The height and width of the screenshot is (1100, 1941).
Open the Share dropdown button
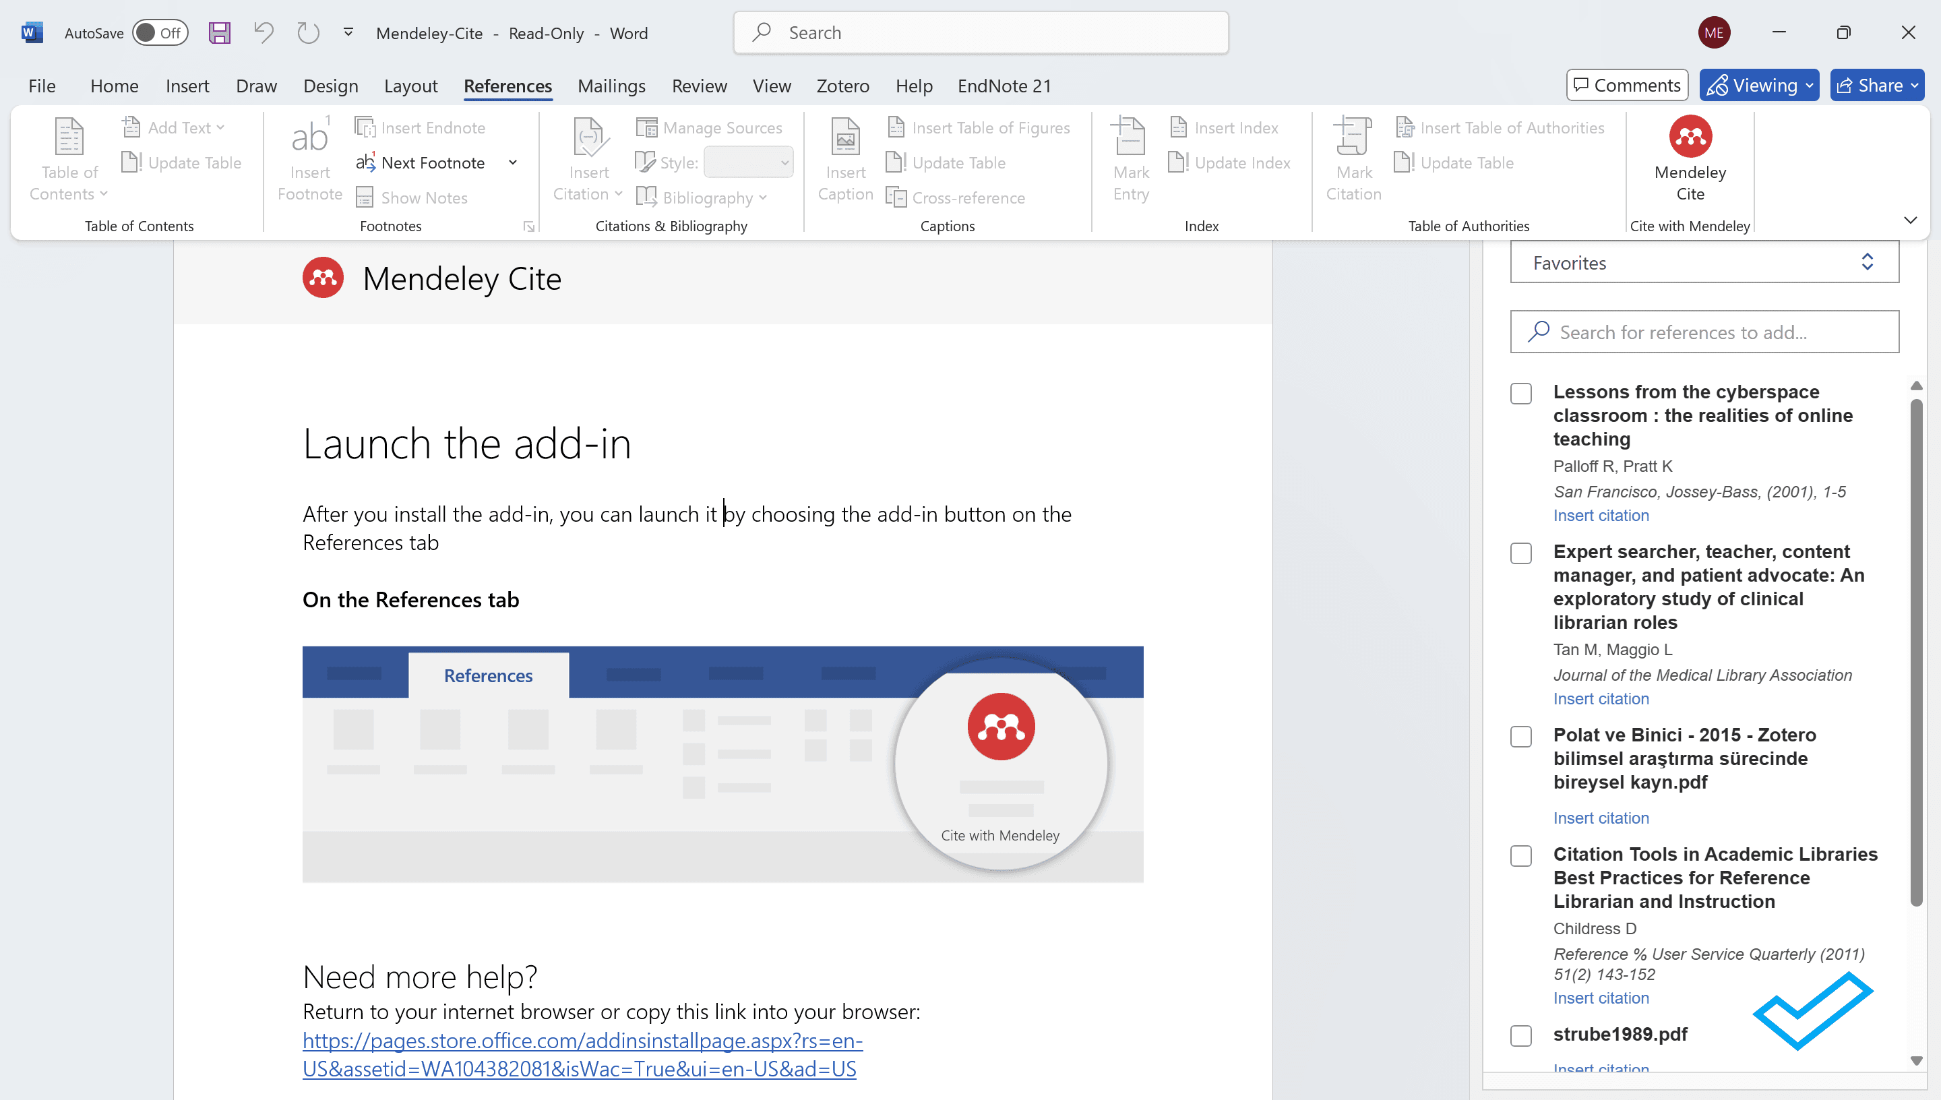(1877, 86)
